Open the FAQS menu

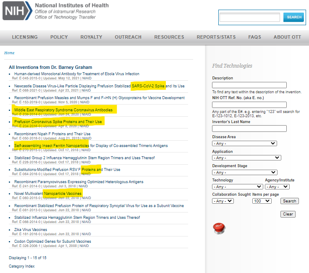(254, 37)
